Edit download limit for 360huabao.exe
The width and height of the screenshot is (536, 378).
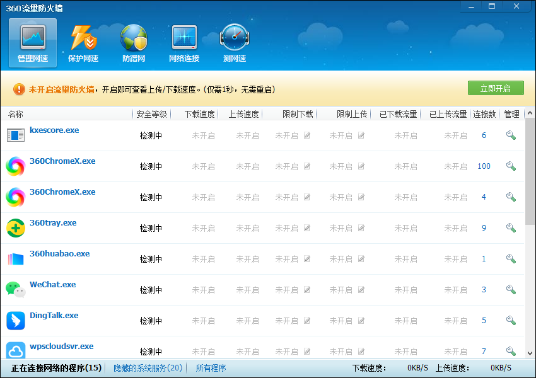(307, 259)
